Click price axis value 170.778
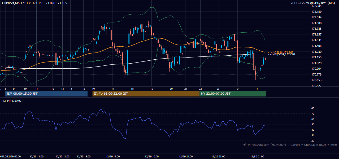The width and height of the screenshot is (339, 159). click(317, 74)
